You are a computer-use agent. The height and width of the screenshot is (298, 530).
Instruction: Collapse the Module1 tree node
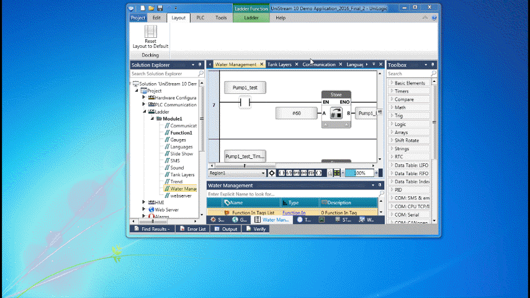coord(151,119)
